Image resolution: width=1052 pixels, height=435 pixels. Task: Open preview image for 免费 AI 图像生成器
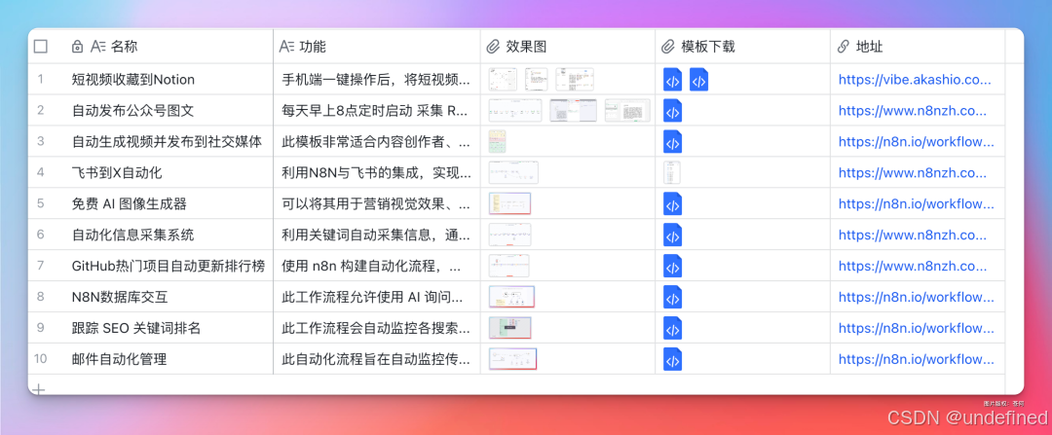point(509,203)
